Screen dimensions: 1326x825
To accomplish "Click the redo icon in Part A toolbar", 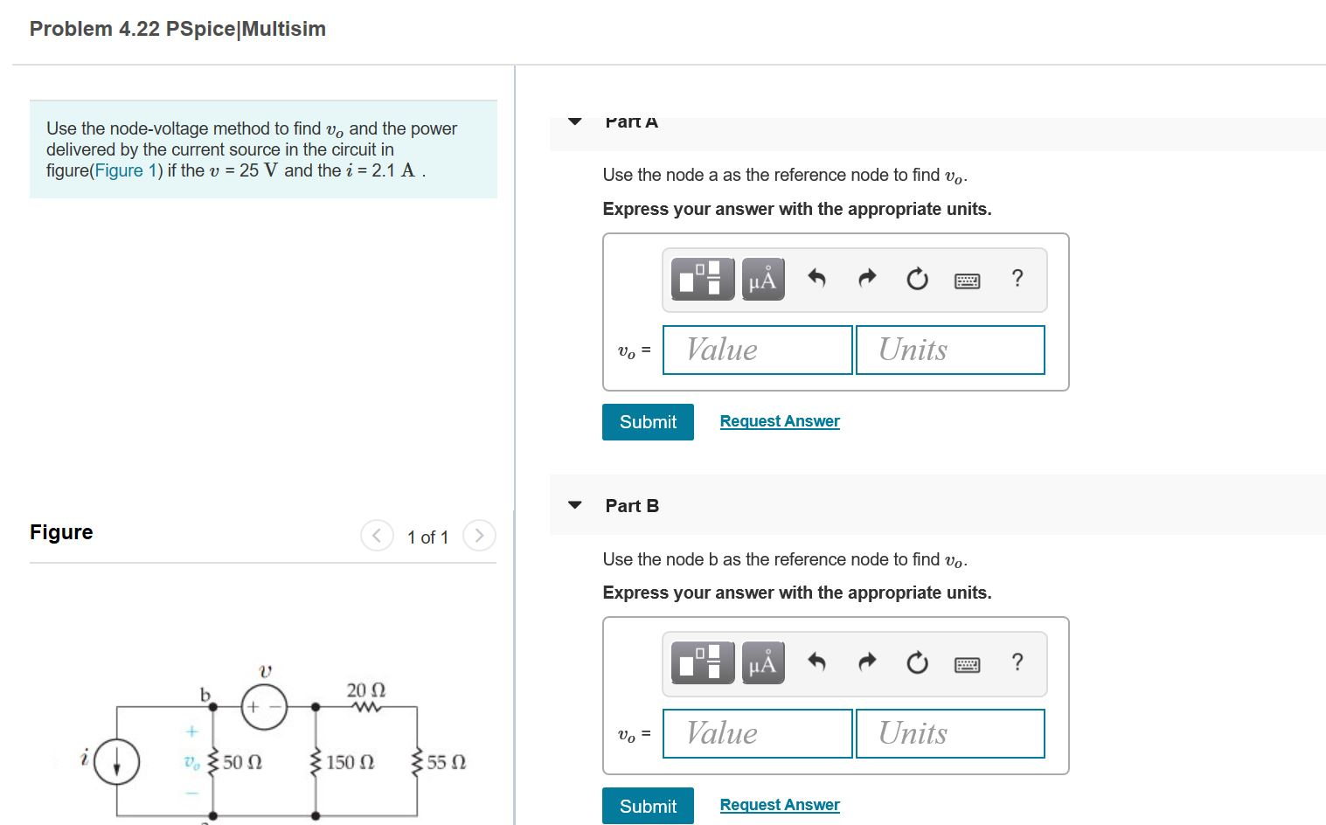I will [x=866, y=279].
